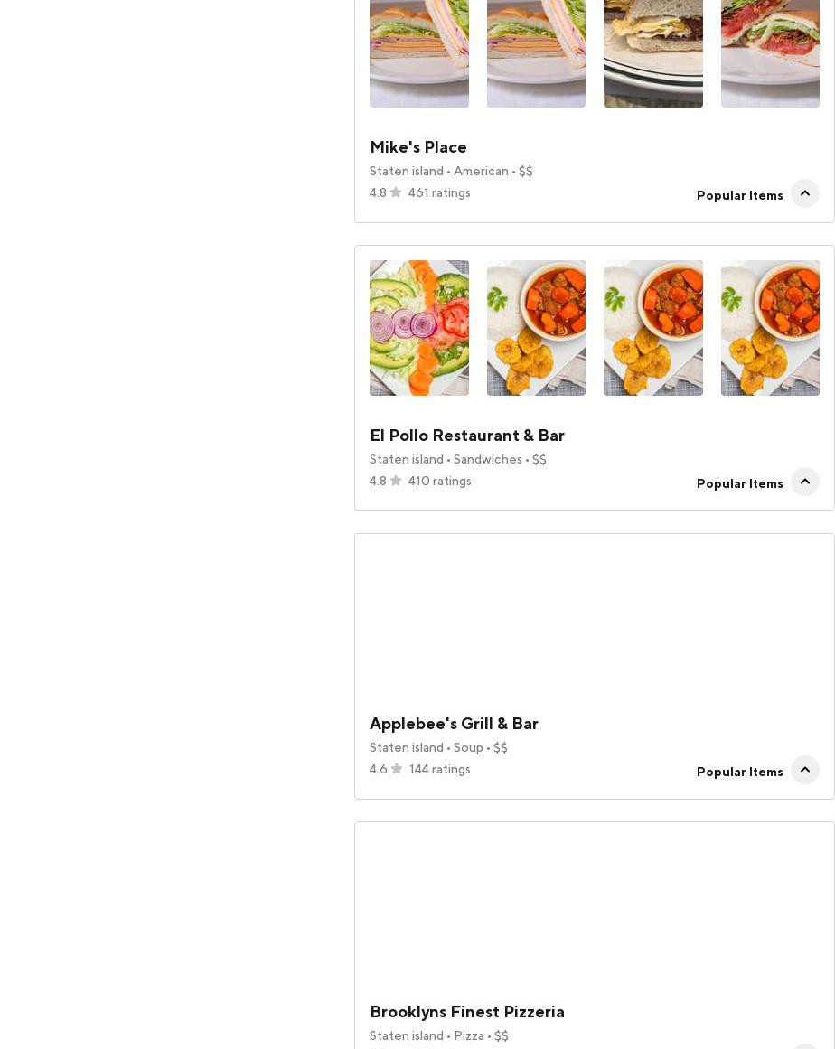
Task: Click Popular Items label for Applebee's
Action: pyautogui.click(x=739, y=772)
